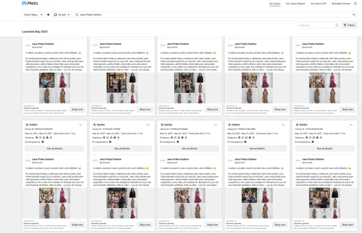Open the Czech Republic country dropdown
This screenshot has height=233, width=362.
click(34, 15)
